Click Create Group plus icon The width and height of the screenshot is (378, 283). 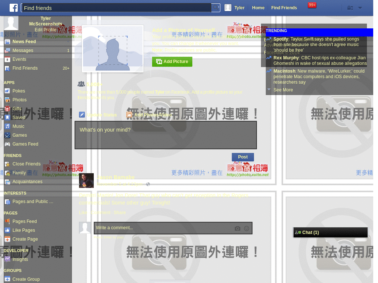7,279
